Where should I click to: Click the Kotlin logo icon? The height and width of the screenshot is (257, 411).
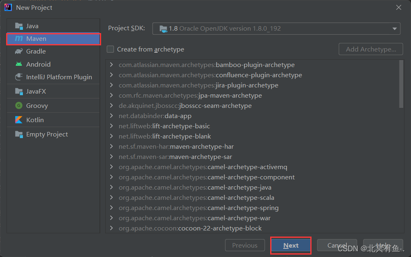point(19,120)
